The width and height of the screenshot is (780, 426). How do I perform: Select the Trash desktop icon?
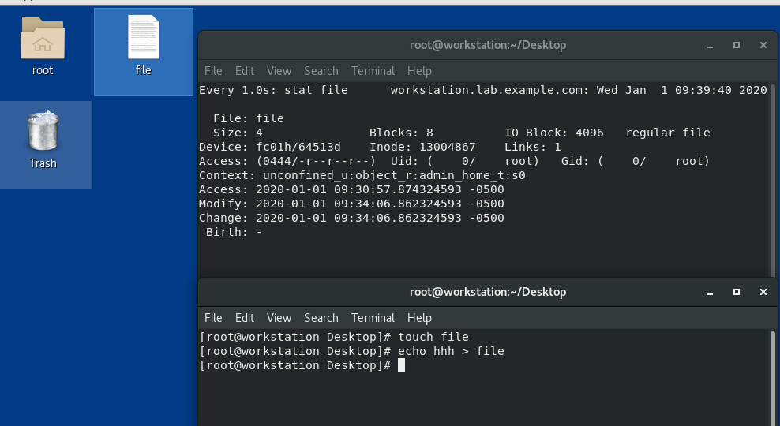pos(43,140)
